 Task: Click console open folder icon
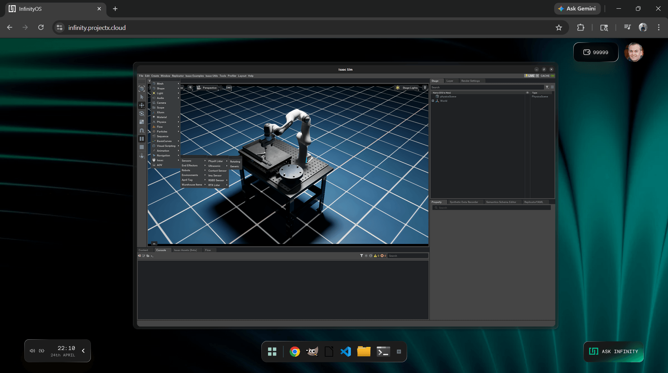click(148, 256)
